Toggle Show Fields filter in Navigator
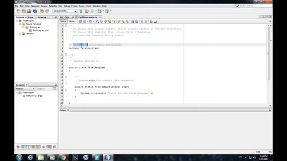This screenshot has width=287, height=161. click(x=23, y=147)
